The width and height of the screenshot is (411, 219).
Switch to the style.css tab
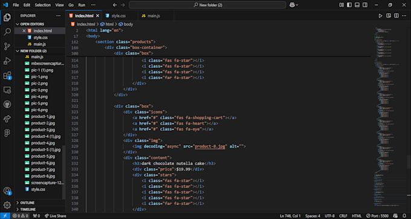pos(120,16)
